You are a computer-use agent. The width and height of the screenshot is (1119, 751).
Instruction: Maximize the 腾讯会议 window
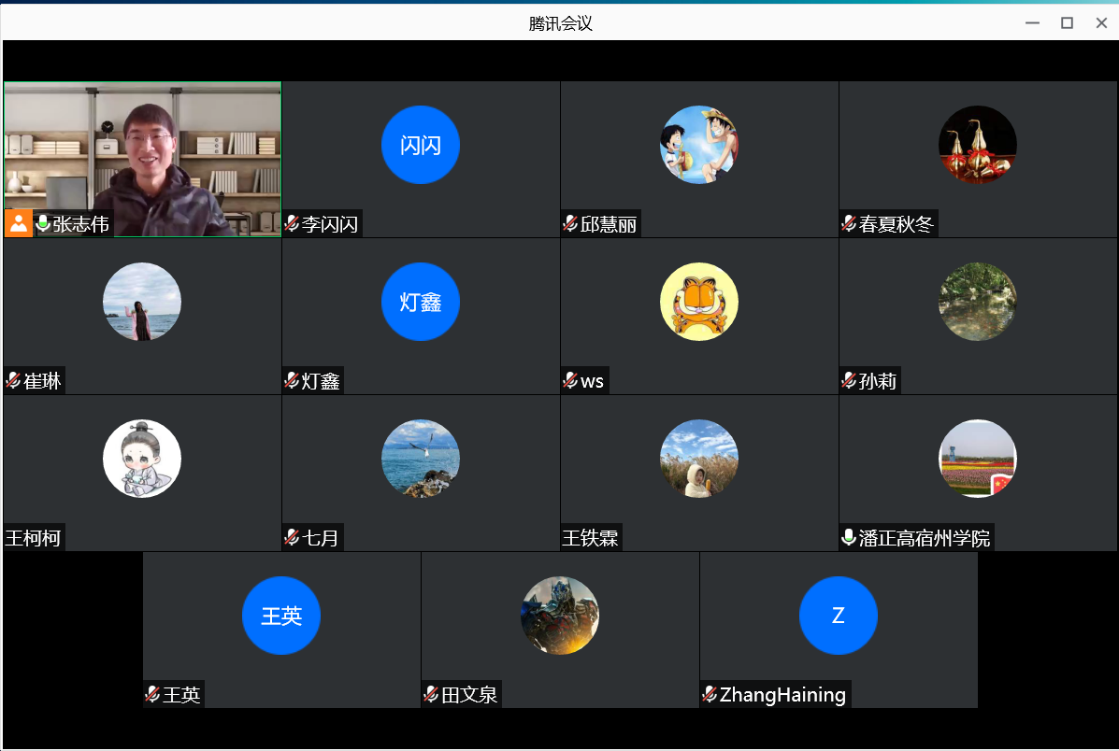point(1067,23)
